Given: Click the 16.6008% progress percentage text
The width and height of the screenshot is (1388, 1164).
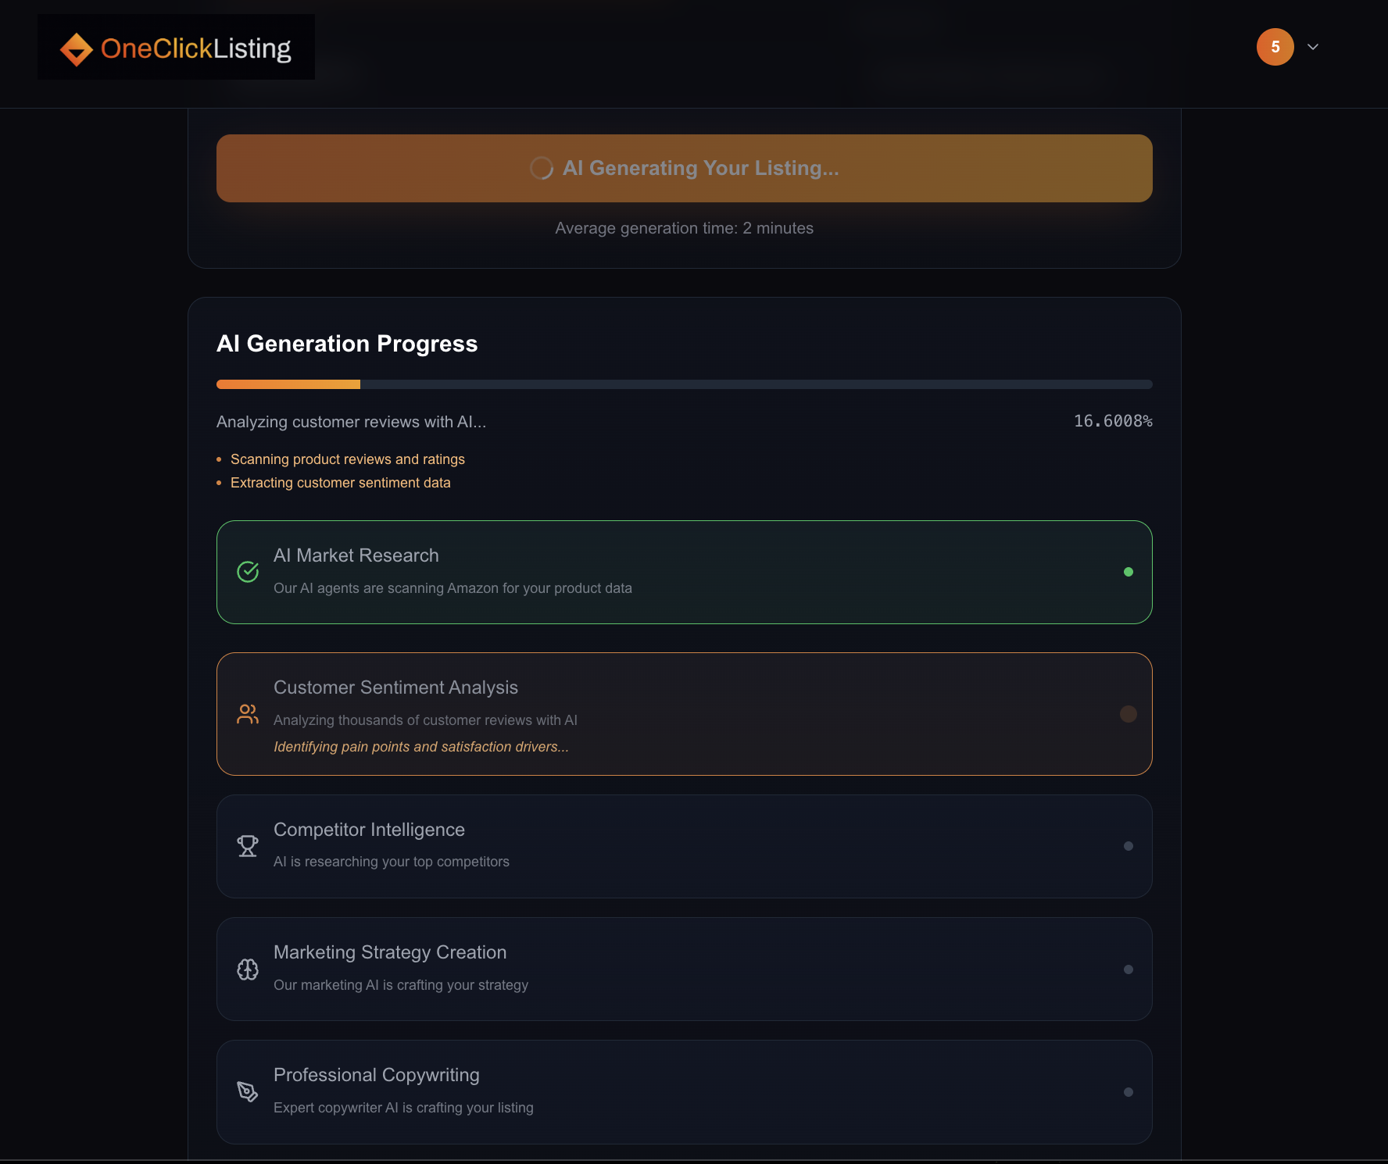Looking at the screenshot, I should (1112, 421).
